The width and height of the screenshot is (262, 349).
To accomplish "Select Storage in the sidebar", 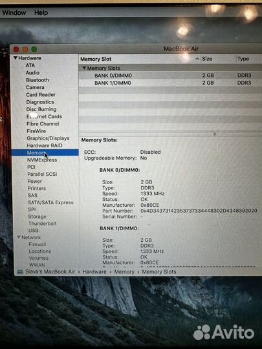I will (38, 217).
